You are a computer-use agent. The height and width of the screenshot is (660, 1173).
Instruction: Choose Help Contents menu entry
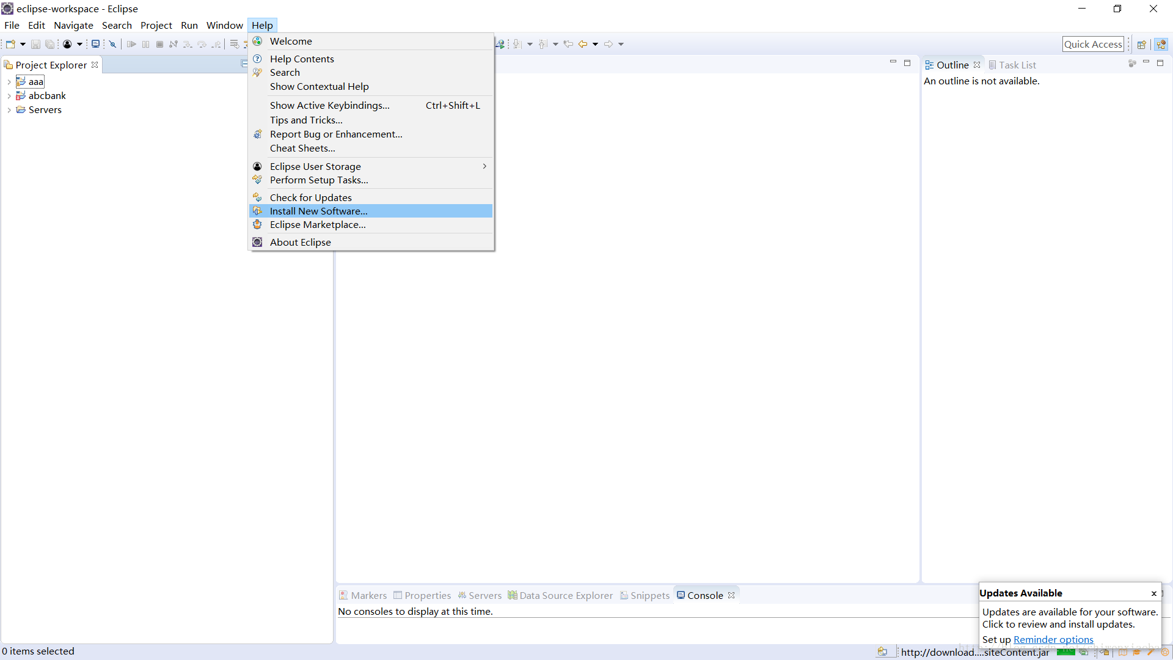(371, 59)
